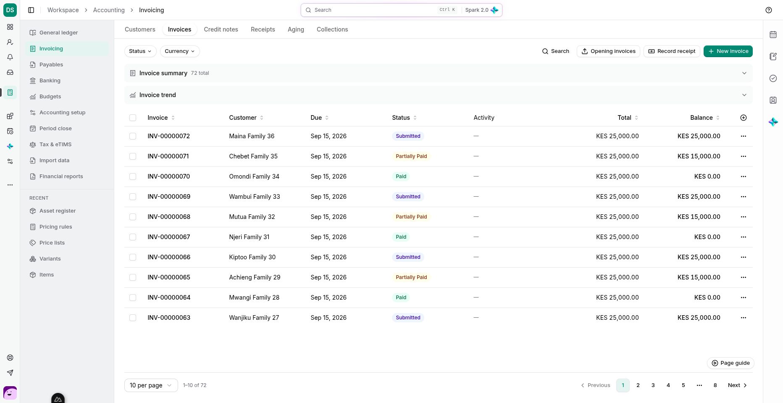
Task: Click the Opening invoices button
Action: point(608,51)
